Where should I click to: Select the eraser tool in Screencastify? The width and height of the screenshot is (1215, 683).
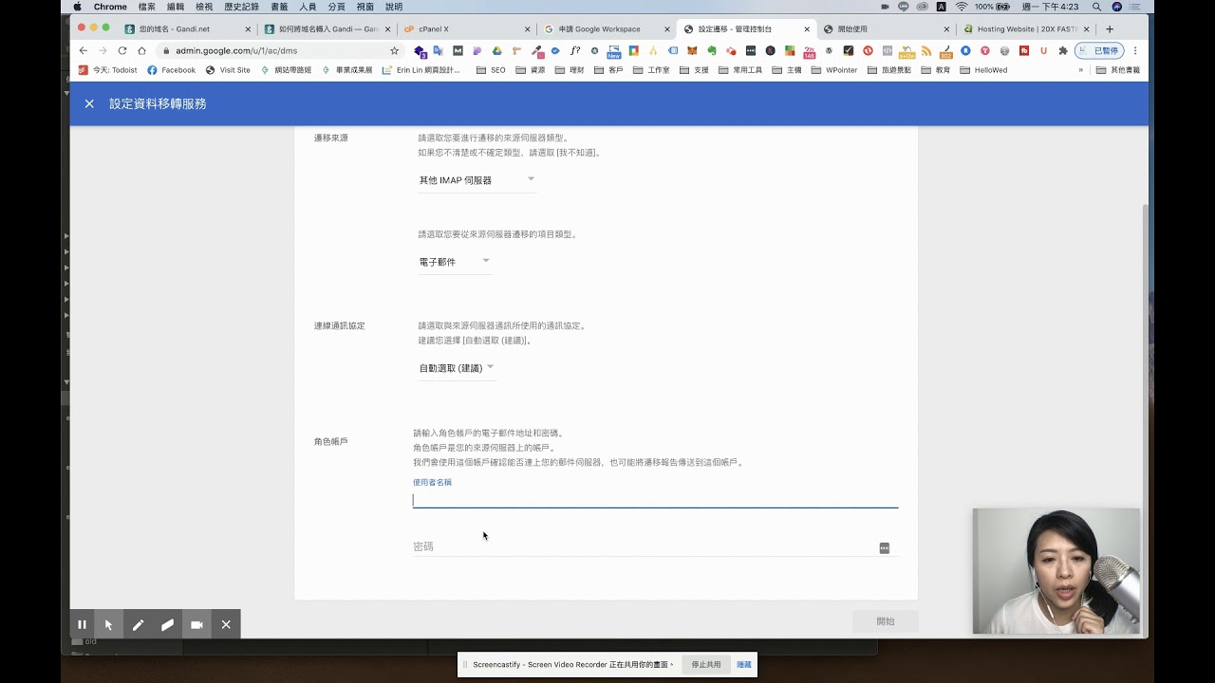pos(167,624)
